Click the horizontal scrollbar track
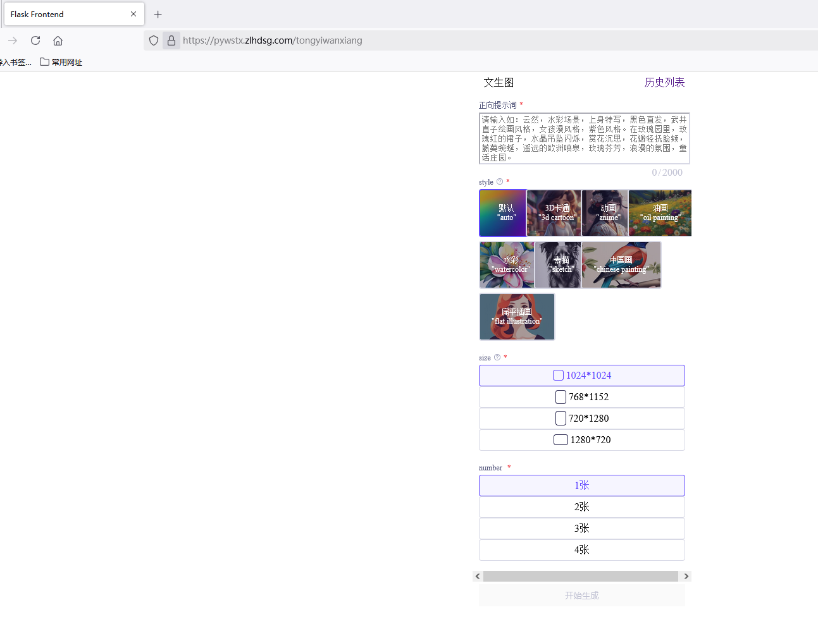 click(x=581, y=576)
